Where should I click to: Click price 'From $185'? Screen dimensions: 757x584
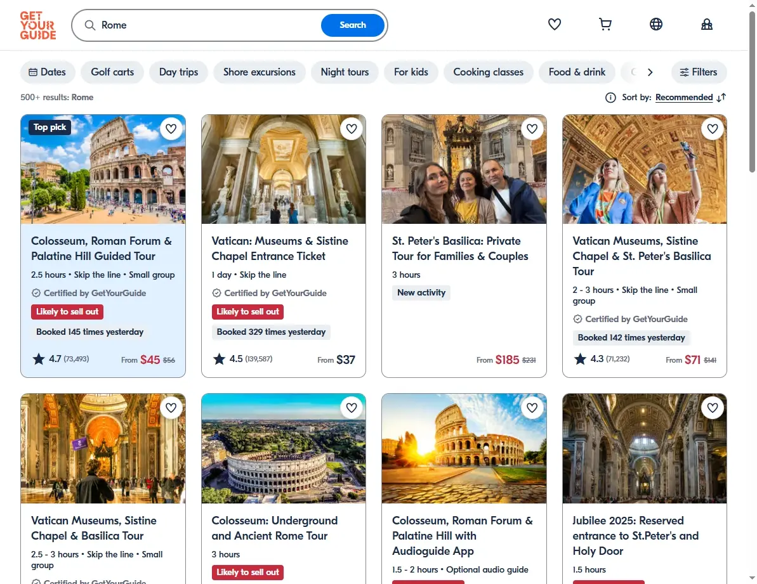click(506, 360)
